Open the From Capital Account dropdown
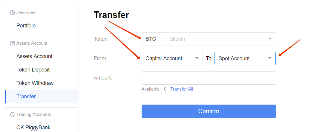Viewport: 311px width, 132px height. point(172,59)
